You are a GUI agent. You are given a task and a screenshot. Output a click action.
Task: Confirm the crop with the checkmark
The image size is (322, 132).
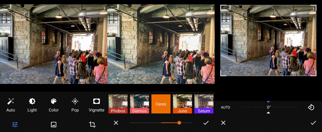(313, 123)
